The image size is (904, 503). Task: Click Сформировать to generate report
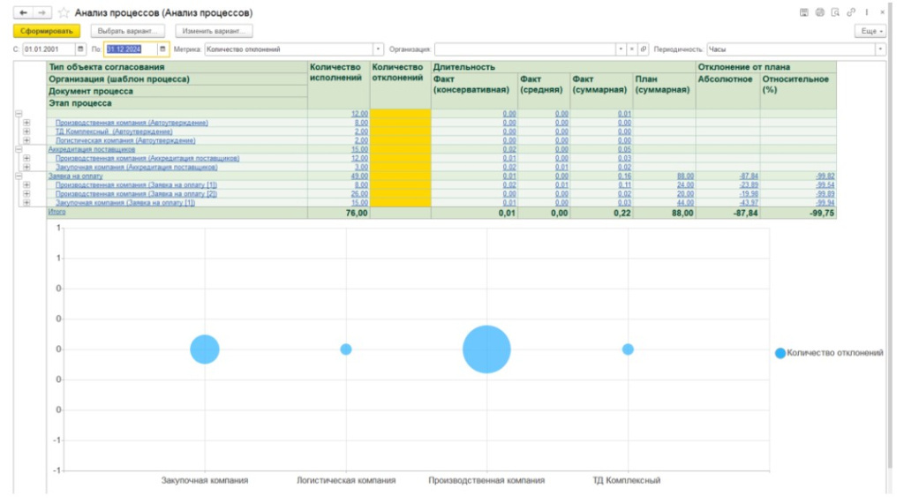[x=47, y=31]
